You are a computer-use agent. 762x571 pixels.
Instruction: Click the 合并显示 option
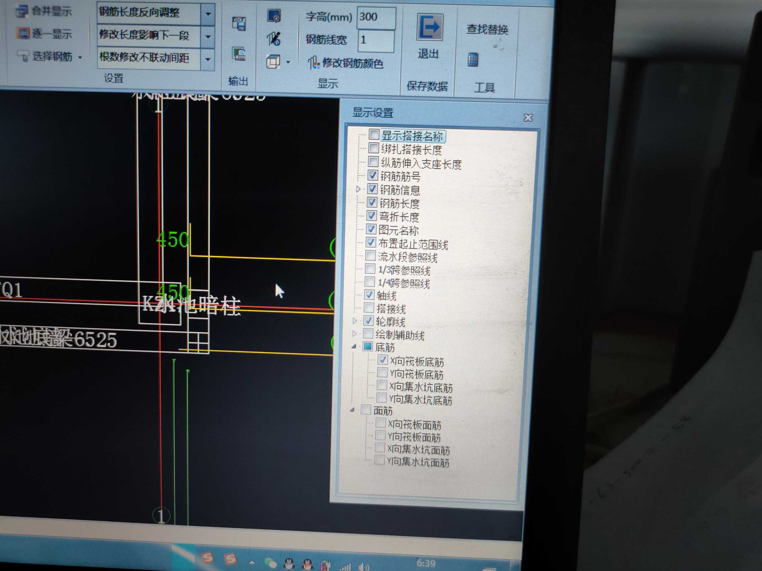click(x=44, y=11)
